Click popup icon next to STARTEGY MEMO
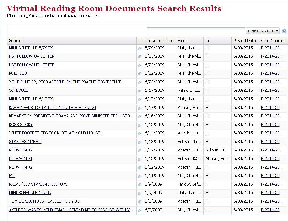The width and height of the screenshot is (288, 221). coord(140,142)
